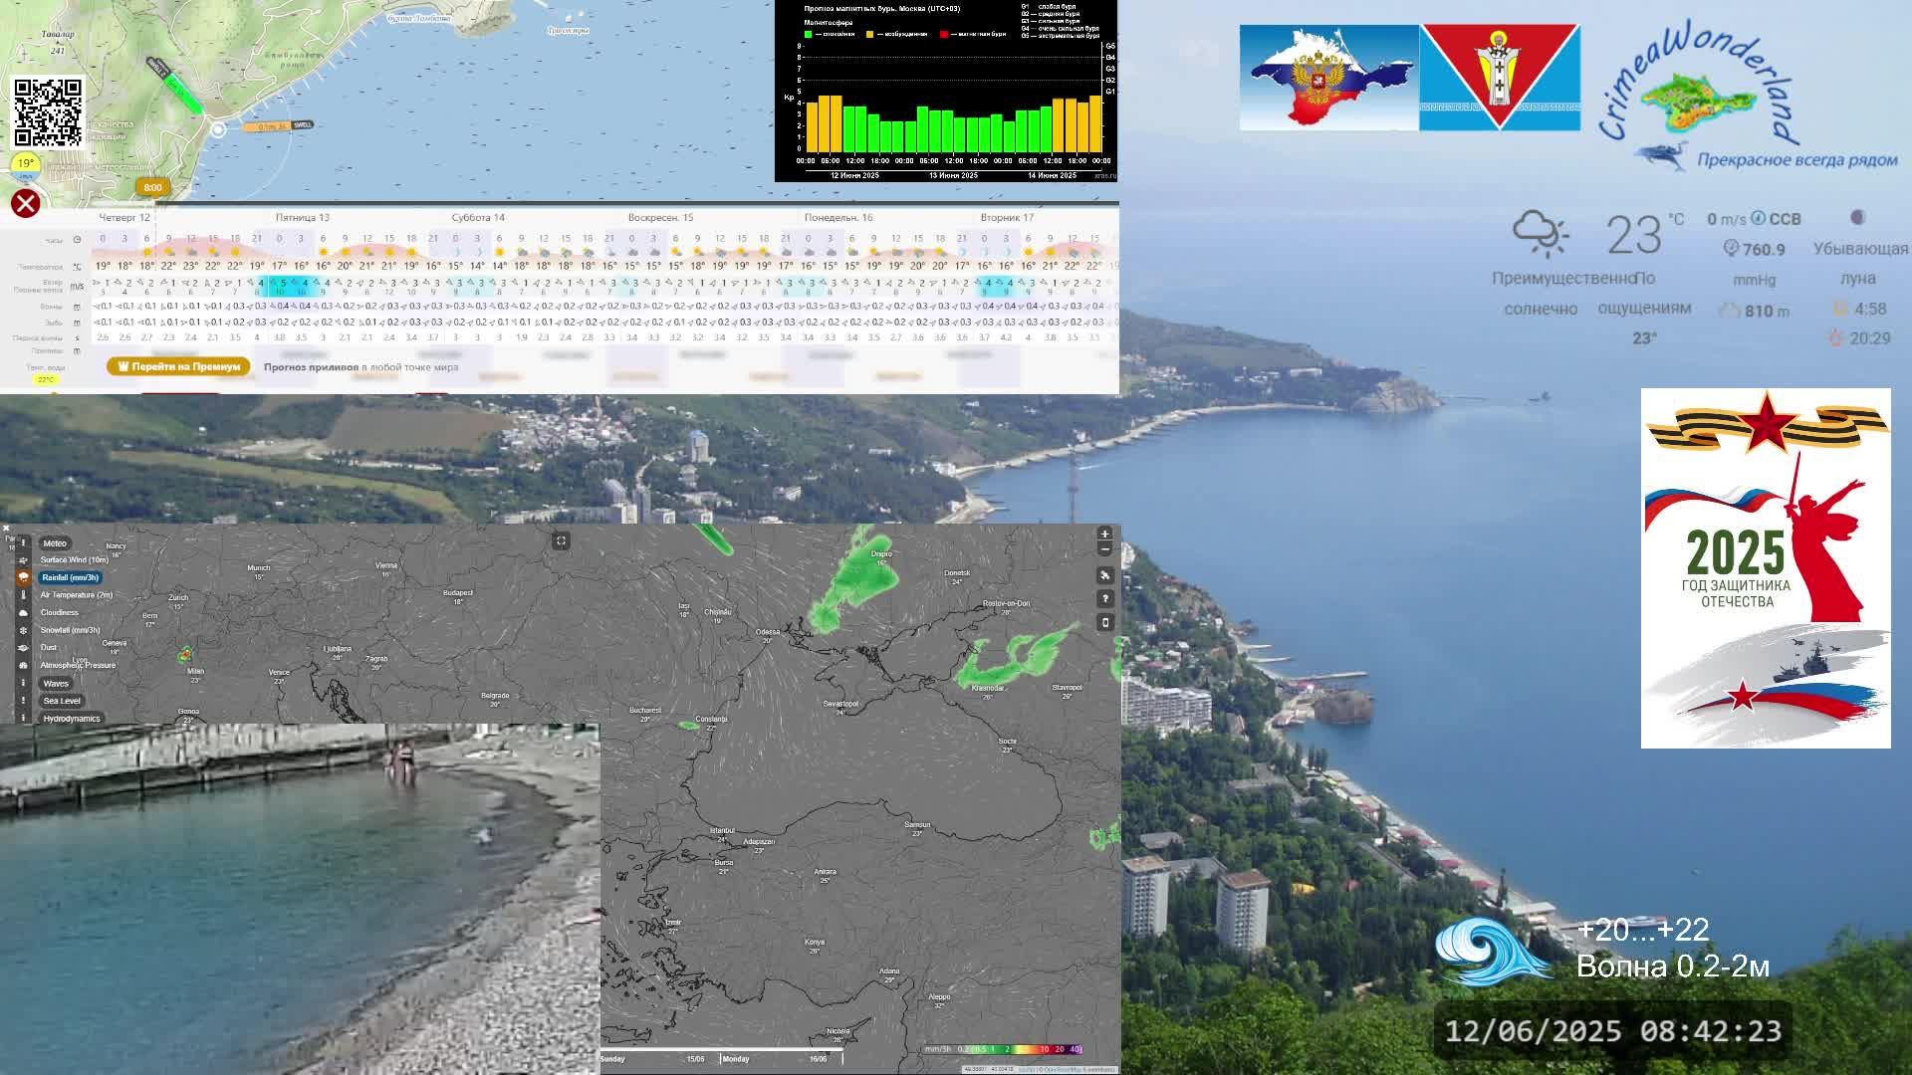Click the map timeline slider bar

point(722,1049)
